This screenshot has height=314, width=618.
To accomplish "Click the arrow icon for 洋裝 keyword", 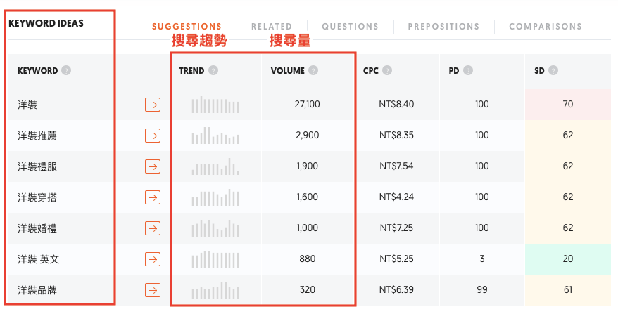I will coord(153,105).
